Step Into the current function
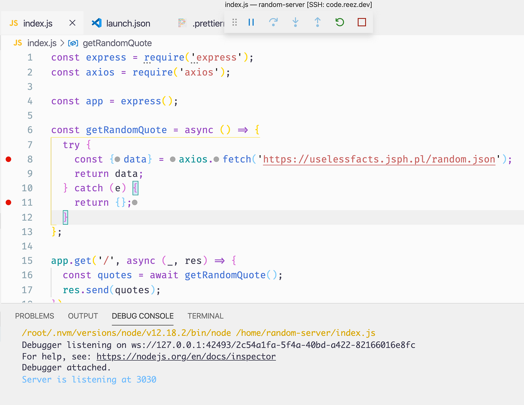Viewport: 524px width, 405px height. coord(295,22)
